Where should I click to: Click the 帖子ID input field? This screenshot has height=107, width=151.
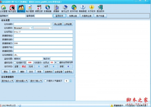tap(61, 59)
